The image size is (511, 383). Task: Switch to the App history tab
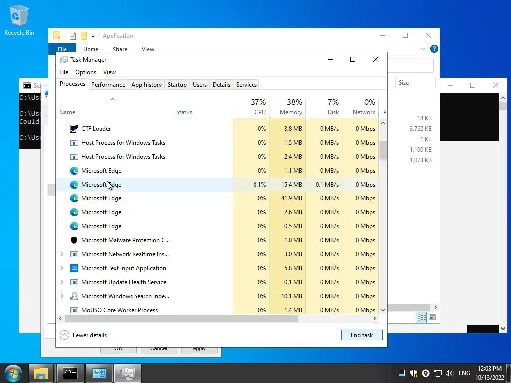pos(146,85)
